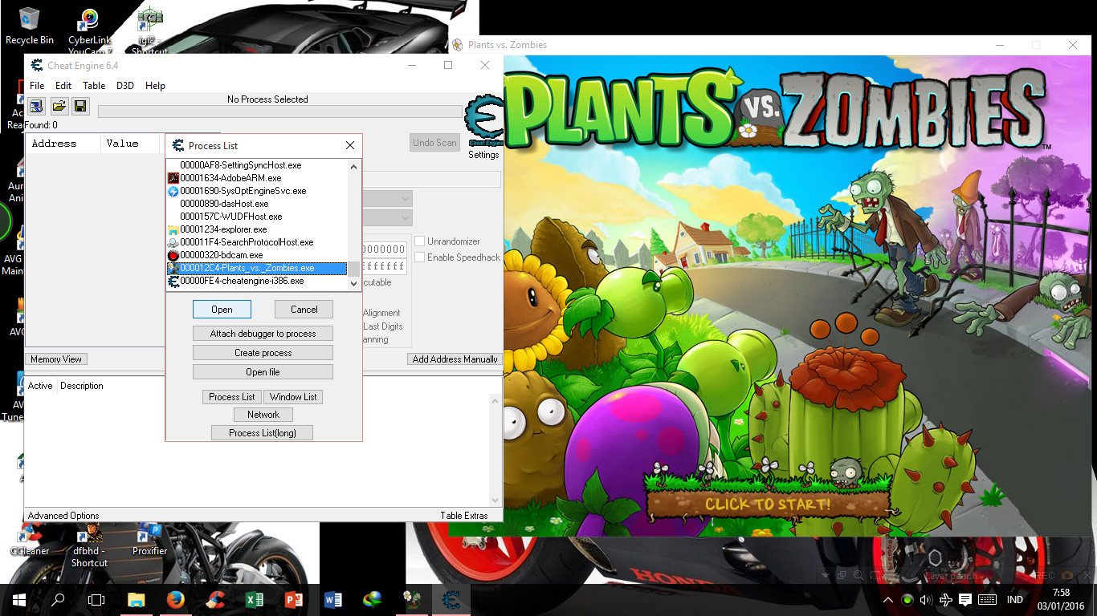Click the Undo Scan button
The width and height of the screenshot is (1097, 616).
pos(434,143)
